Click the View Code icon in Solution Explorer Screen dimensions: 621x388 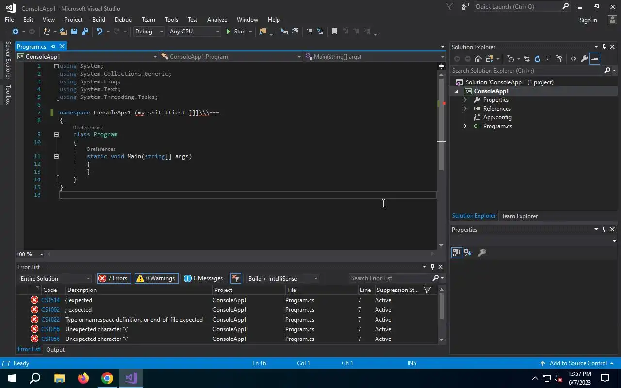click(x=573, y=59)
